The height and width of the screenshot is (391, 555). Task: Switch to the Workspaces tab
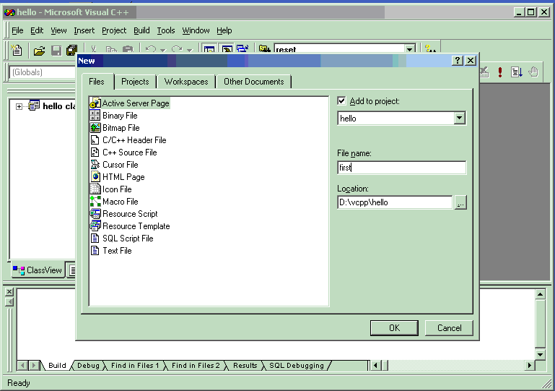tap(186, 82)
